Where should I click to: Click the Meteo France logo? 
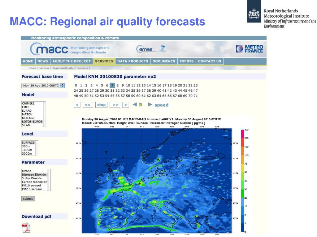(250, 49)
